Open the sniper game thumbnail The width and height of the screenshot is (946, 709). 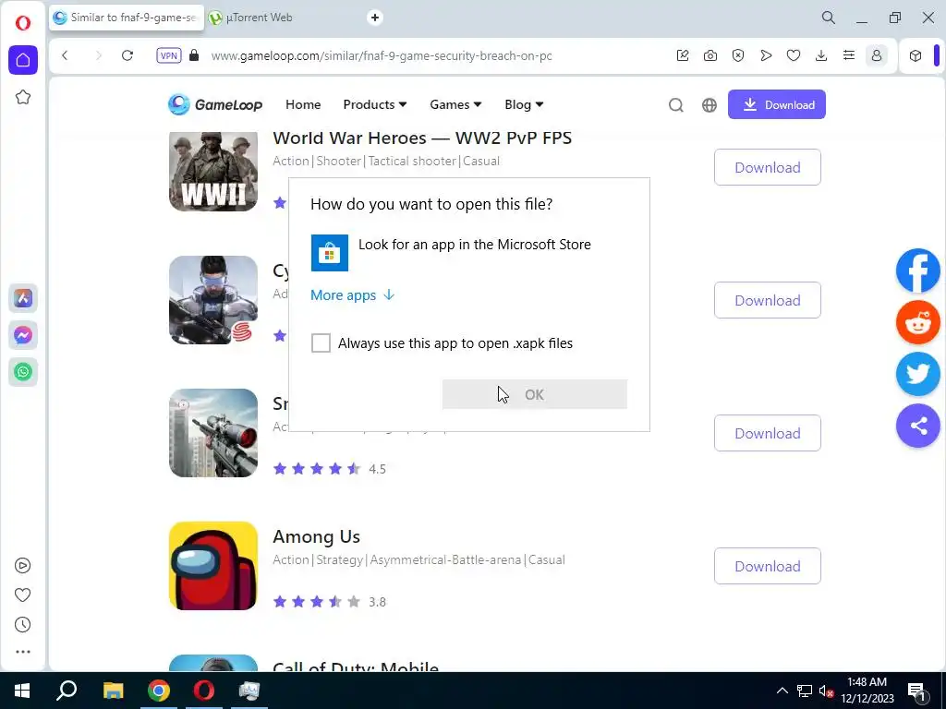pos(213,433)
